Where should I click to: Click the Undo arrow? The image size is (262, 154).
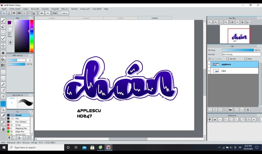pos(42,13)
